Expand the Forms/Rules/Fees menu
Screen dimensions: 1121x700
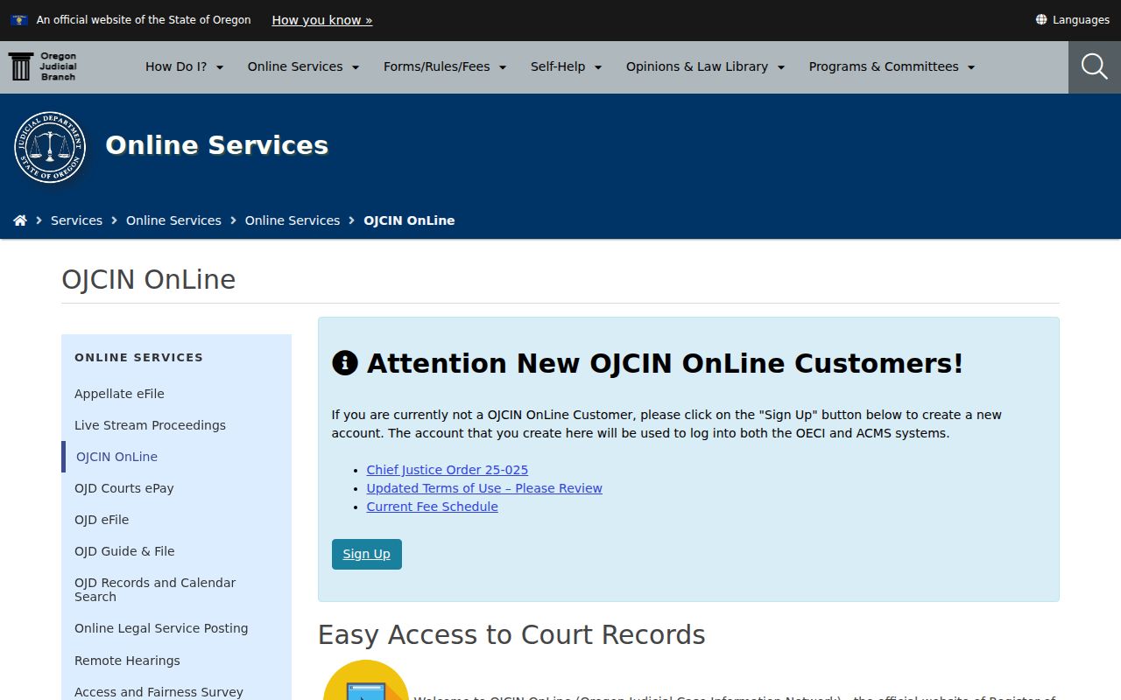click(x=445, y=66)
